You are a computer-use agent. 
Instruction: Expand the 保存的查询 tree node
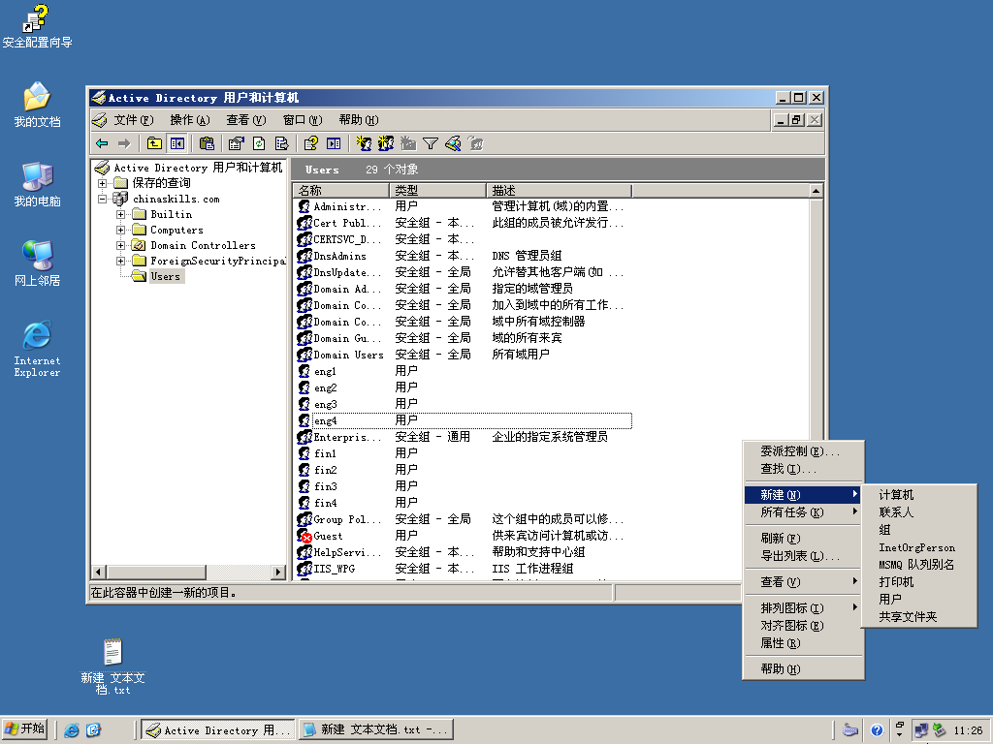tap(102, 183)
